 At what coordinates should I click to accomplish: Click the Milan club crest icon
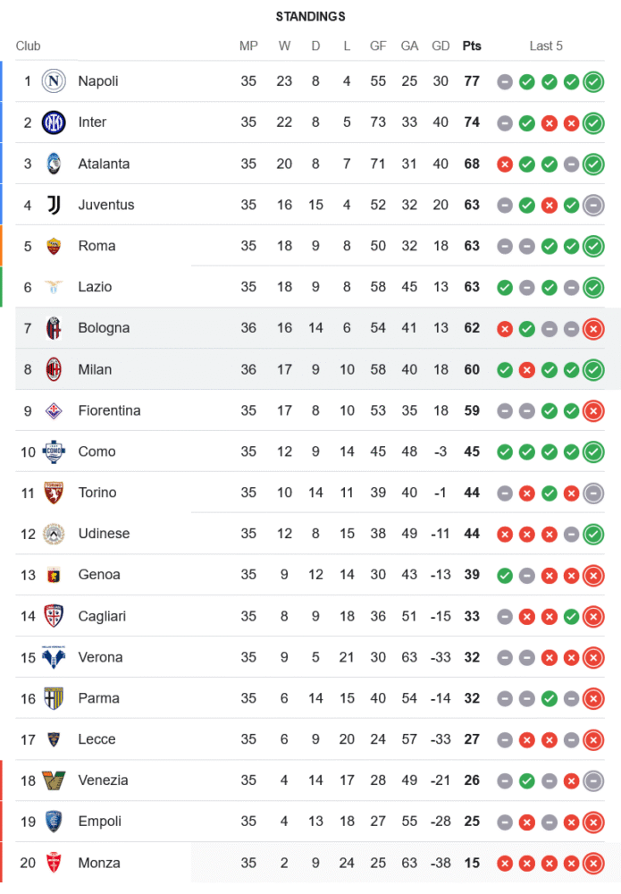tap(55, 369)
